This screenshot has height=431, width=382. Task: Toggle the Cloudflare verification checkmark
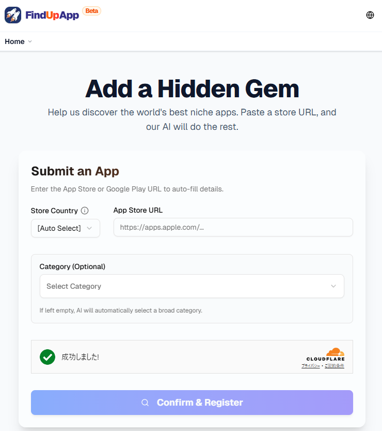click(x=47, y=357)
